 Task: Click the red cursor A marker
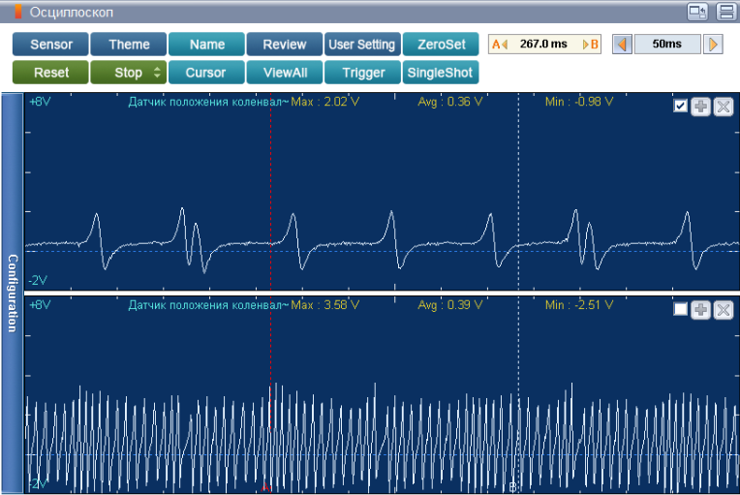266,487
